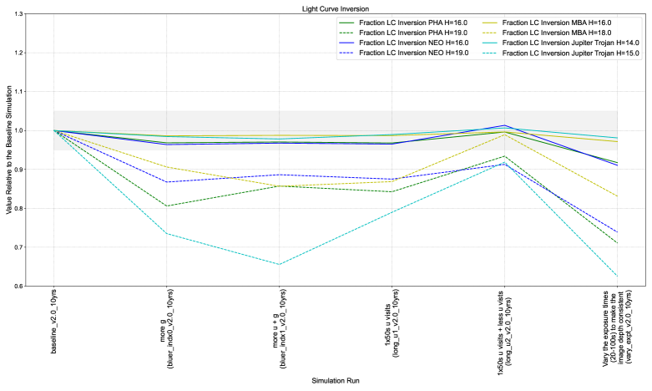Viewport: 652px width, 391px height.
Task: Click the y-axis tick label 0.9
Action: (x=18, y=170)
